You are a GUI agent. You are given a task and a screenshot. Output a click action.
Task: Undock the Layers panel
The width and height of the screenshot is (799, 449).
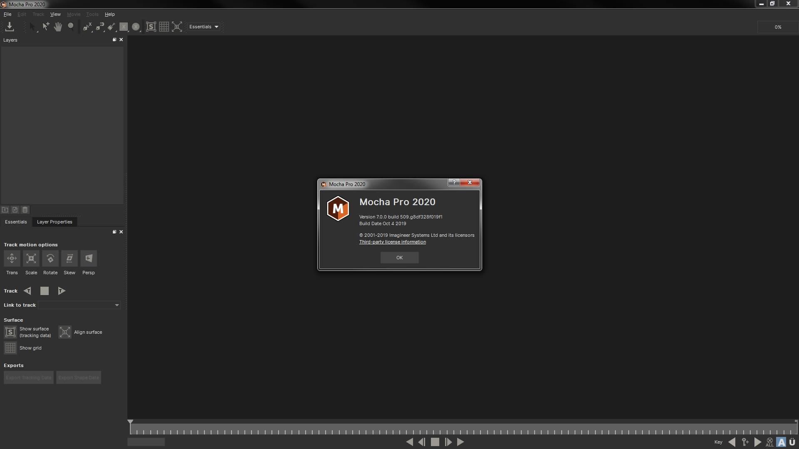(x=114, y=40)
